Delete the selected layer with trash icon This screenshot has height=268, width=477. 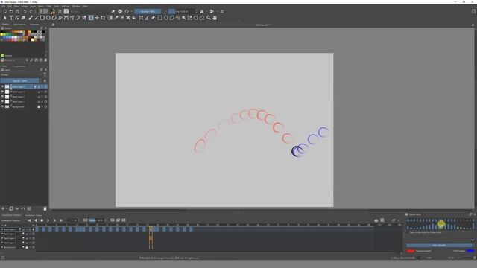tap(45, 208)
